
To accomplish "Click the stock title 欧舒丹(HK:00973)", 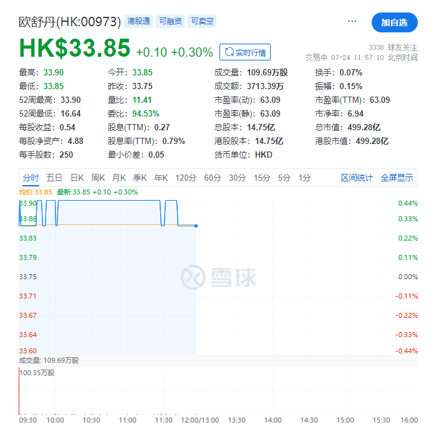I will coord(70,22).
